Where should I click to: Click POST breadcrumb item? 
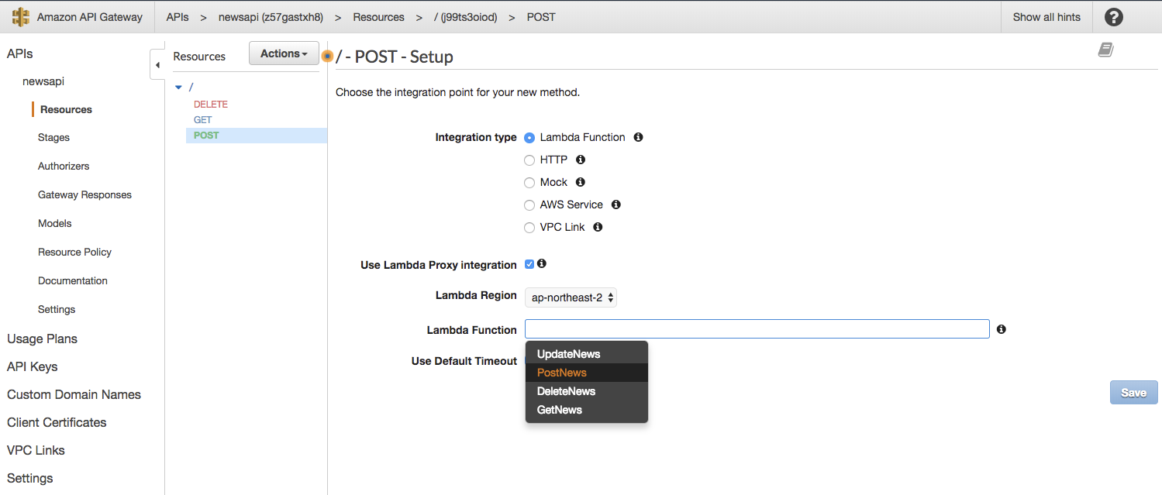point(541,17)
